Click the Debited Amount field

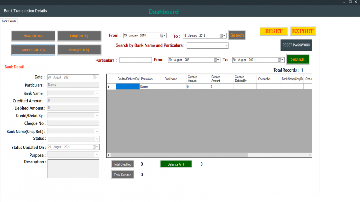73,108
